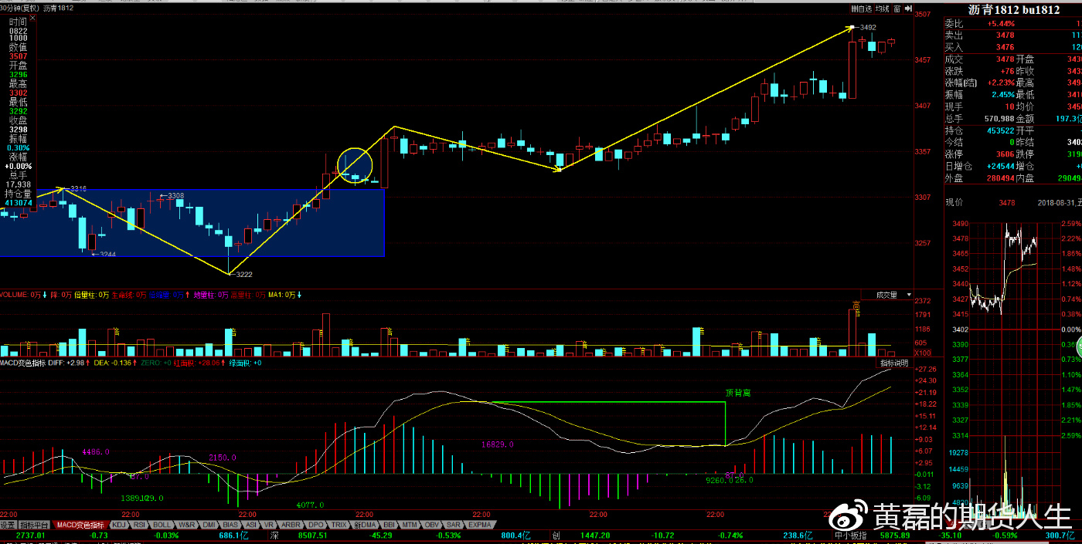Click the 中小板指 index label

coord(851,535)
